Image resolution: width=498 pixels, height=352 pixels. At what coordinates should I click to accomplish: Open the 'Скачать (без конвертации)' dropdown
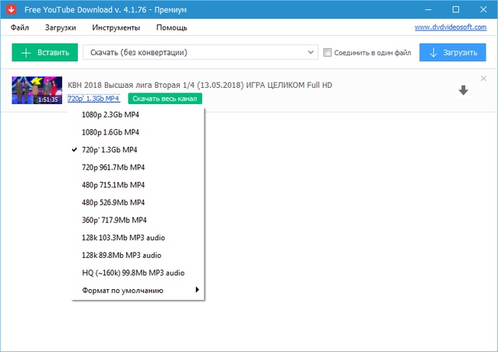click(x=201, y=52)
